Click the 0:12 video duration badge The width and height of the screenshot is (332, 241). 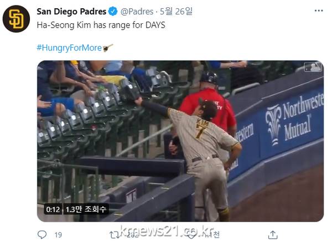tap(53, 209)
